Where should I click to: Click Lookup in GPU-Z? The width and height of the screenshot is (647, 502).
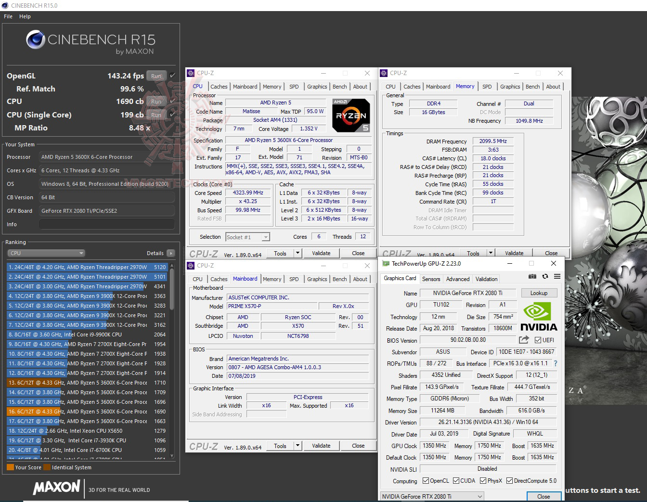539,292
